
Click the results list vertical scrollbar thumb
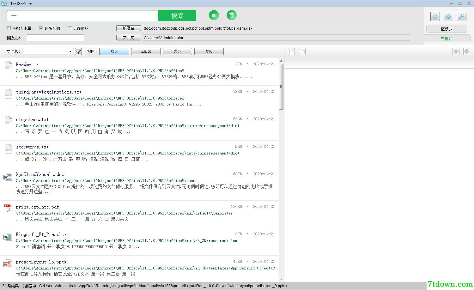pyautogui.click(x=281, y=87)
